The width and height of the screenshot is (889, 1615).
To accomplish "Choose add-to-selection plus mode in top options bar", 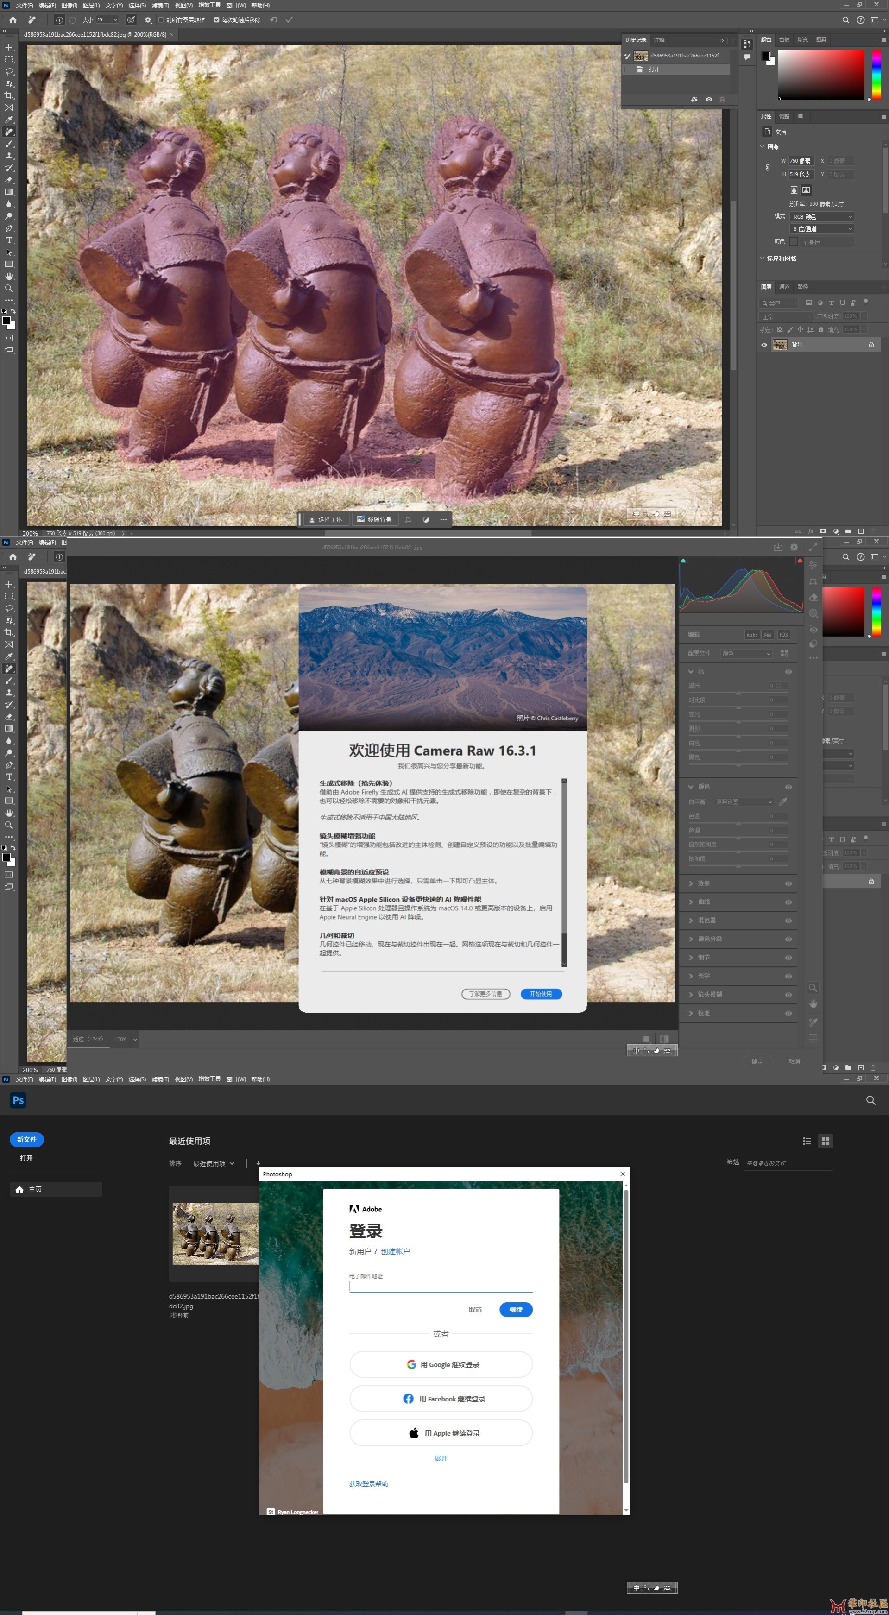I will 60,20.
